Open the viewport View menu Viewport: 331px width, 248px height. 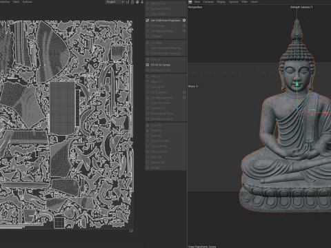[x=197, y=2]
